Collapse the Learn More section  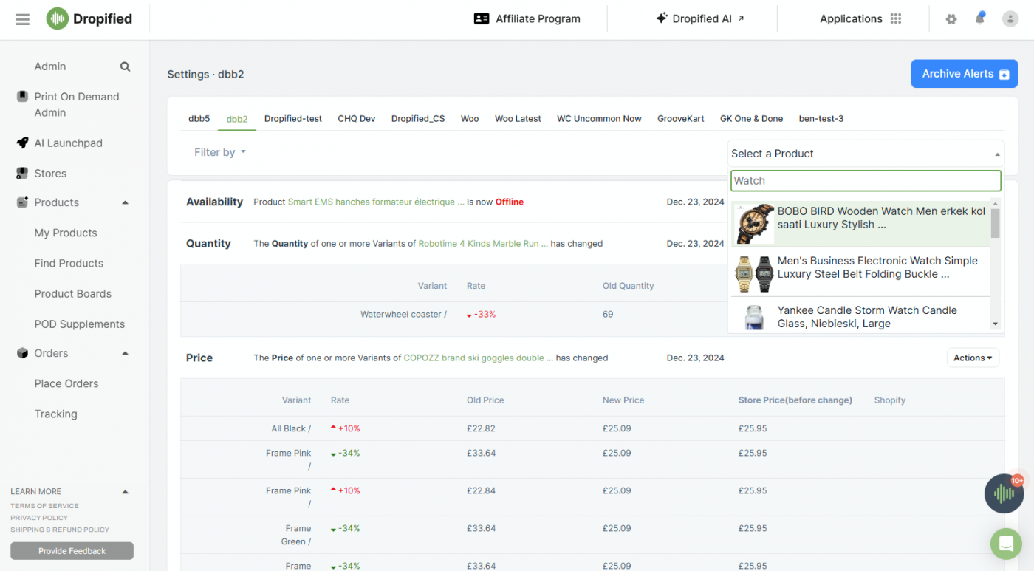click(125, 492)
